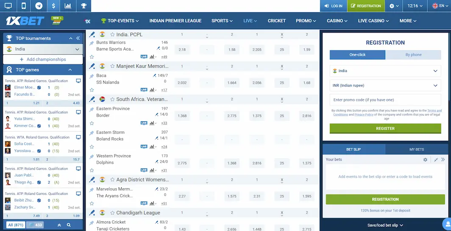This screenshot has height=231, width=451.
Task: Open bet slip settings gear icon
Action: (x=425, y=160)
